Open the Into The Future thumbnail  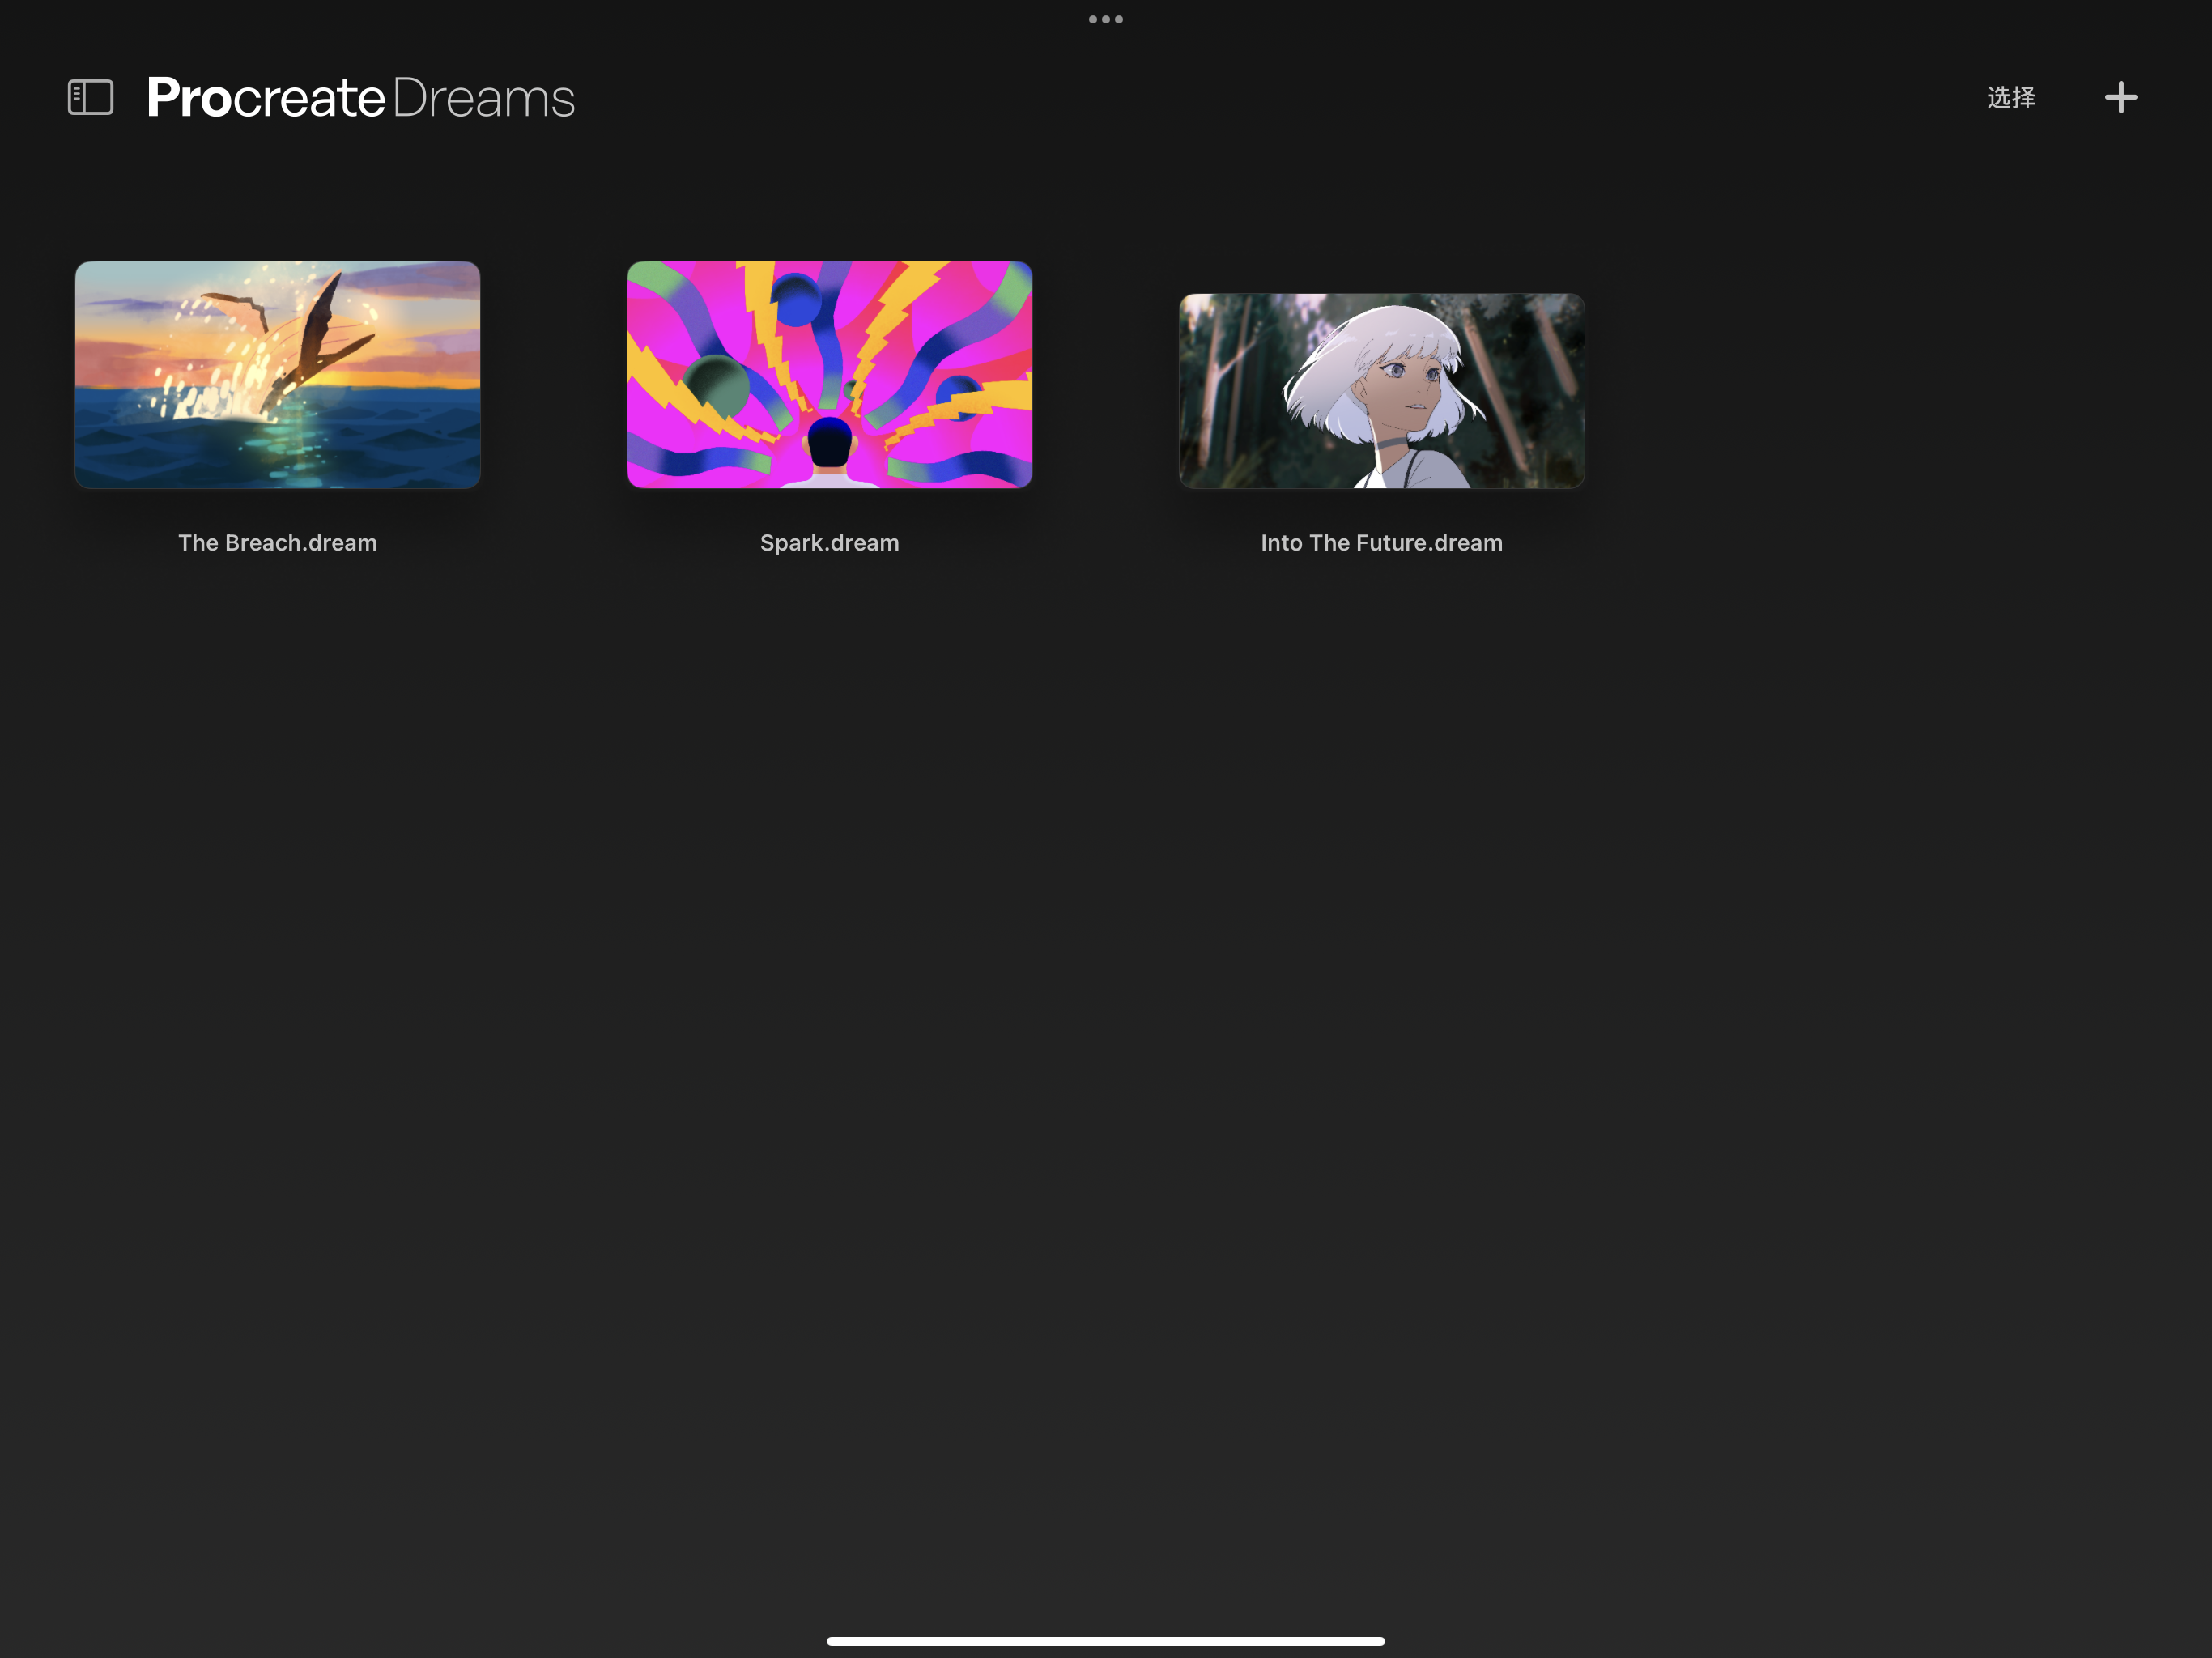1381,390
